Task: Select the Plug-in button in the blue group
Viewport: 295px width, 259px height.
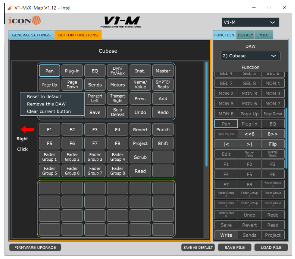Action: coord(72,71)
